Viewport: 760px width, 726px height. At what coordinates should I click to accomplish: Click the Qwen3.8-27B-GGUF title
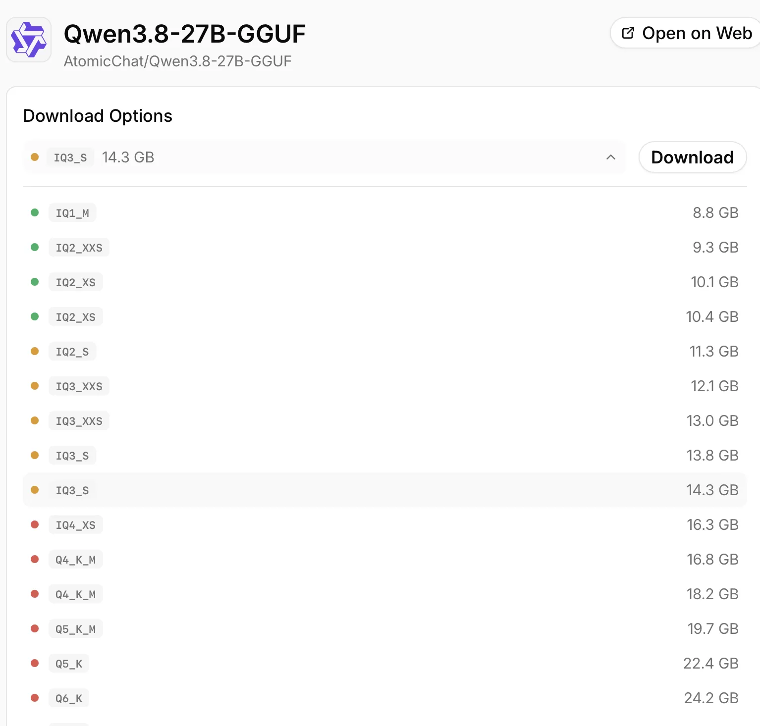pyautogui.click(x=184, y=34)
